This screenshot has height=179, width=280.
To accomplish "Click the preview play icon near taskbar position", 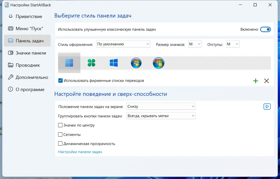I will tap(267, 106).
